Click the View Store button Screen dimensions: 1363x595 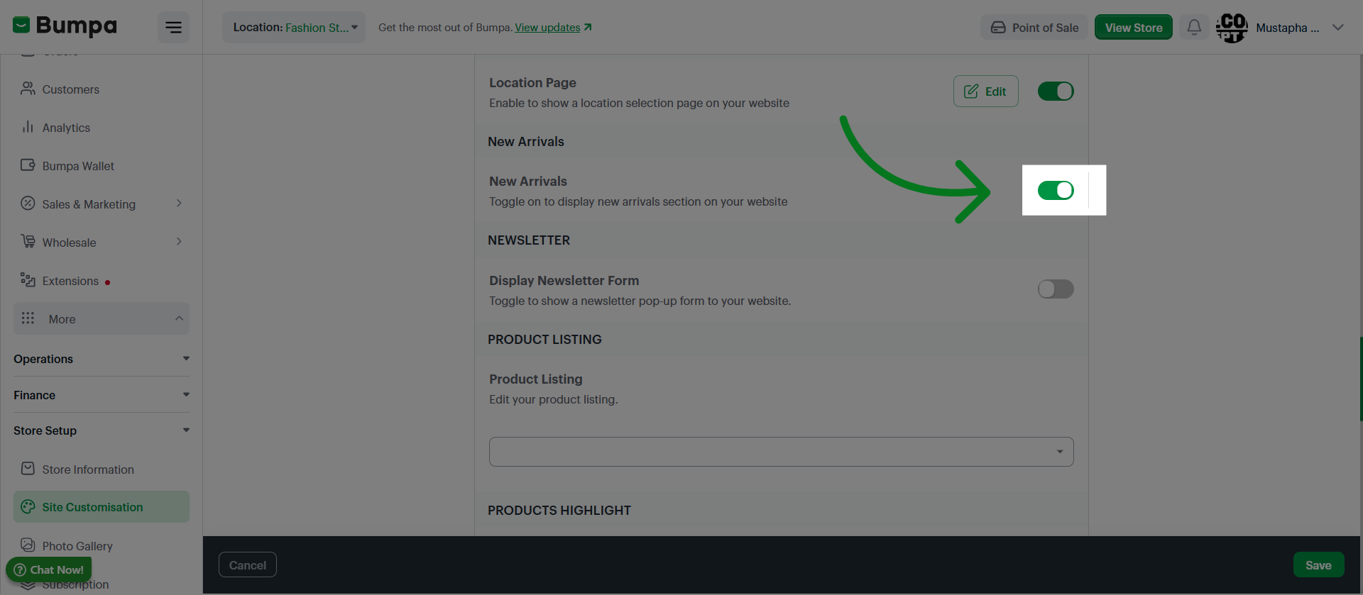tap(1133, 27)
